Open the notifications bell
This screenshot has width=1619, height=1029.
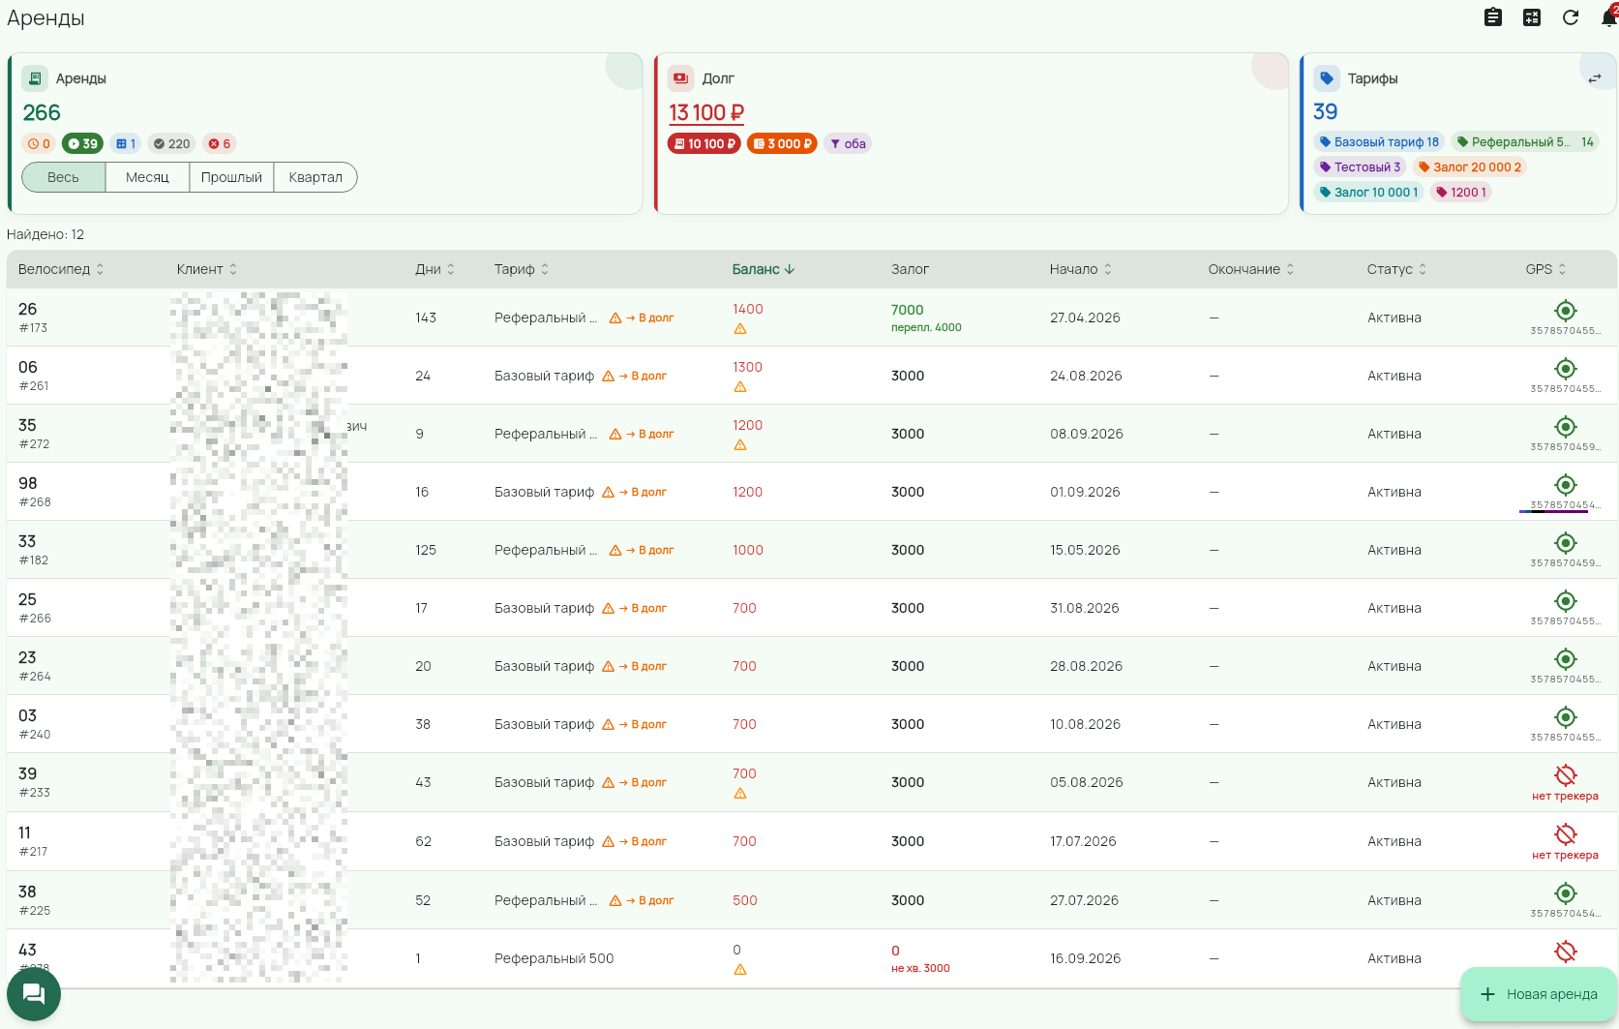(1608, 17)
